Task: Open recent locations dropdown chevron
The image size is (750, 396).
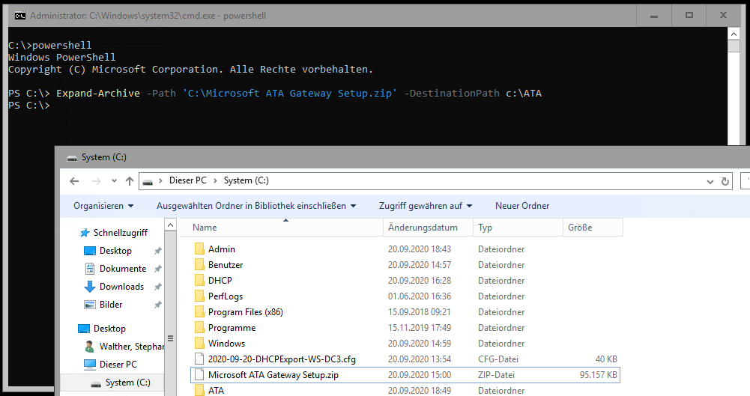Action: point(114,181)
